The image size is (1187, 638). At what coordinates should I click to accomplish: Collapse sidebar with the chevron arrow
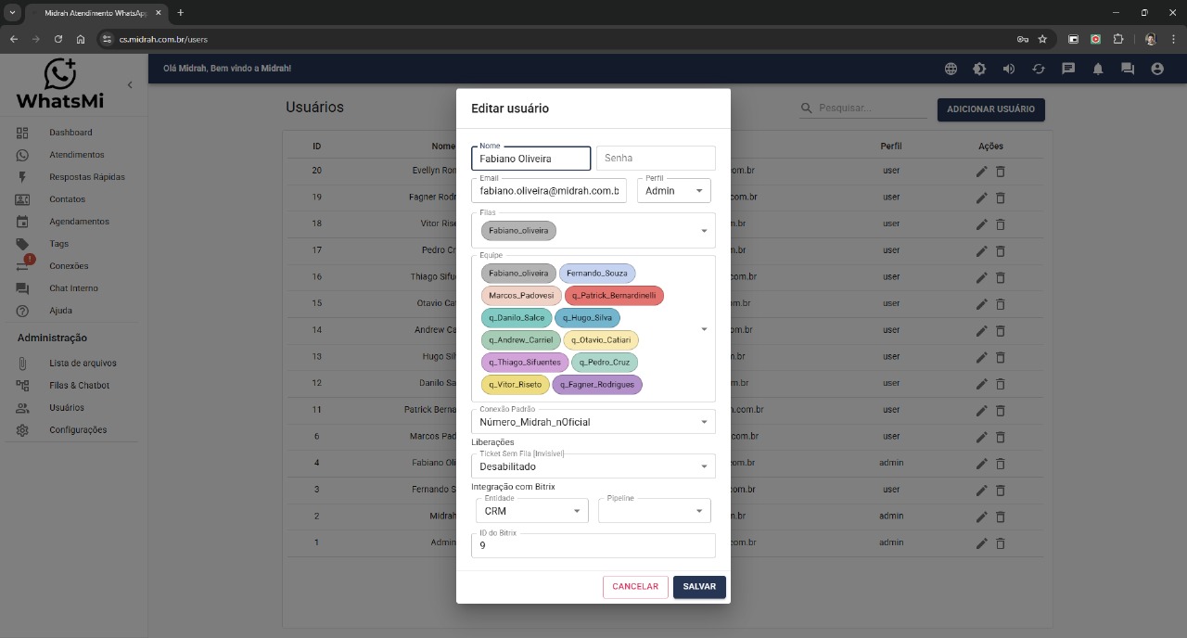(x=130, y=85)
